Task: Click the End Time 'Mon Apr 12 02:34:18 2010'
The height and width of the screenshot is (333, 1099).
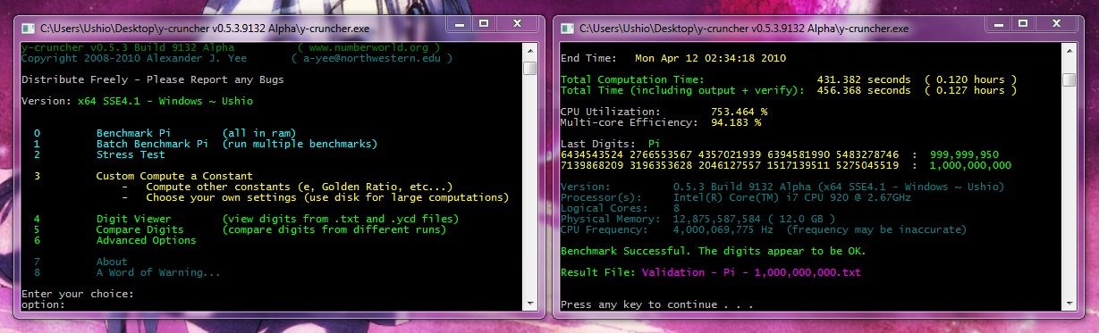Action: pos(711,58)
